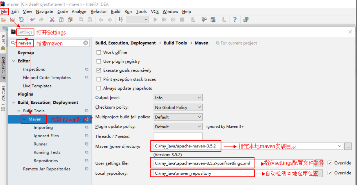The width and height of the screenshot is (357, 185).
Task: Click the Find magnifier icon
Action: coord(81,20)
